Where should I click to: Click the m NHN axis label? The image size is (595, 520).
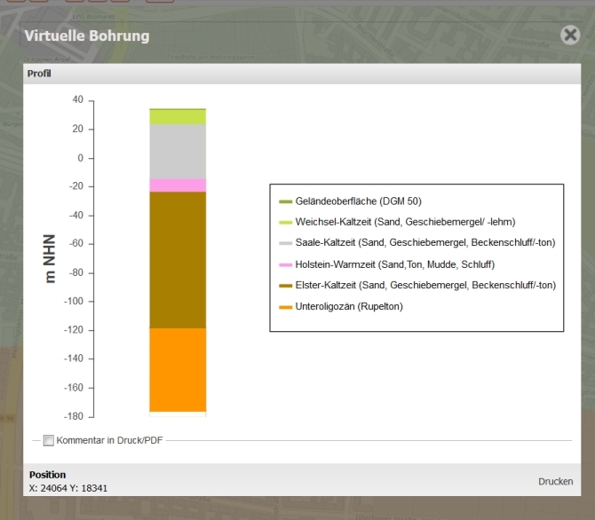tap(50, 259)
